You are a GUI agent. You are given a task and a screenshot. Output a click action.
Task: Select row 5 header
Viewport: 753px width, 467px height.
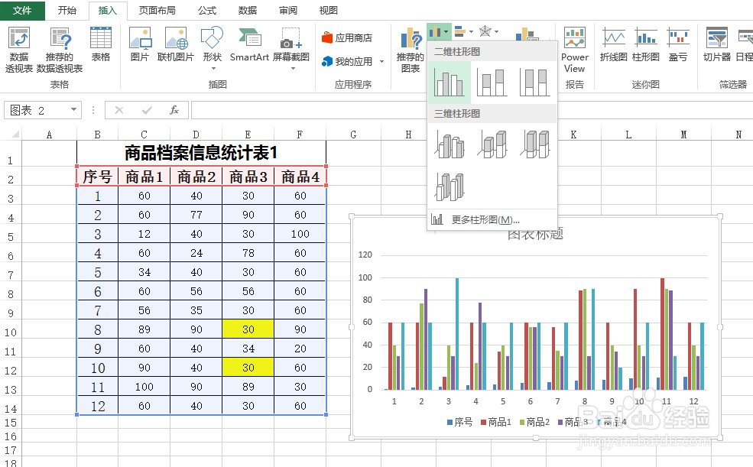[x=11, y=237]
